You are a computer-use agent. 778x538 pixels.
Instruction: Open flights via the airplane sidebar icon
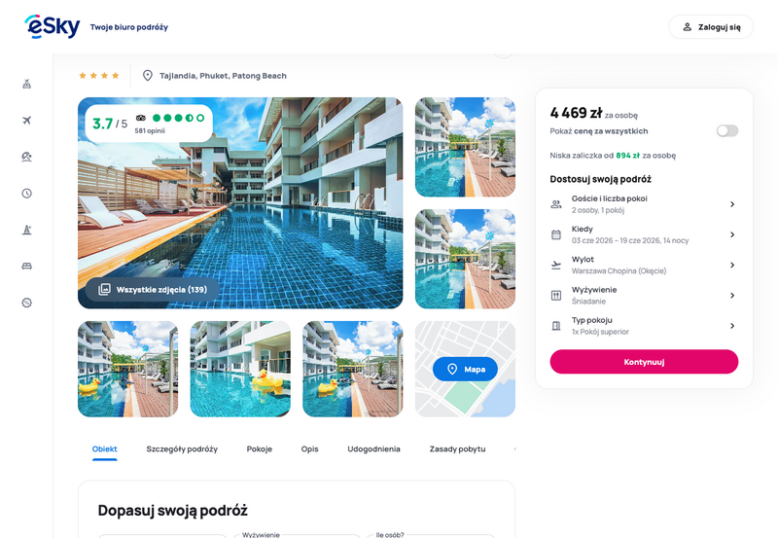pos(27,120)
